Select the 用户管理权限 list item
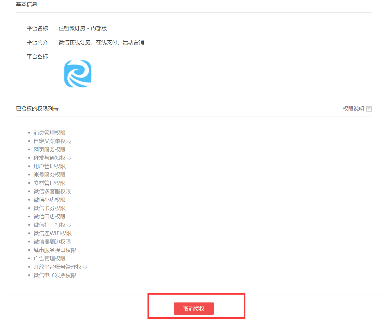The width and height of the screenshot is (384, 321). [50, 166]
